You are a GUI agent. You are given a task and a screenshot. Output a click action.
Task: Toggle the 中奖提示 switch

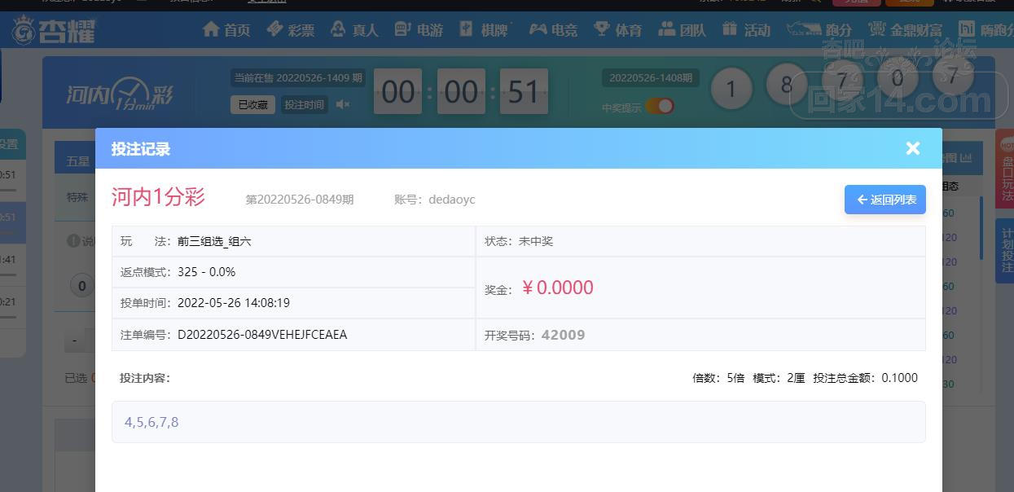click(x=660, y=107)
